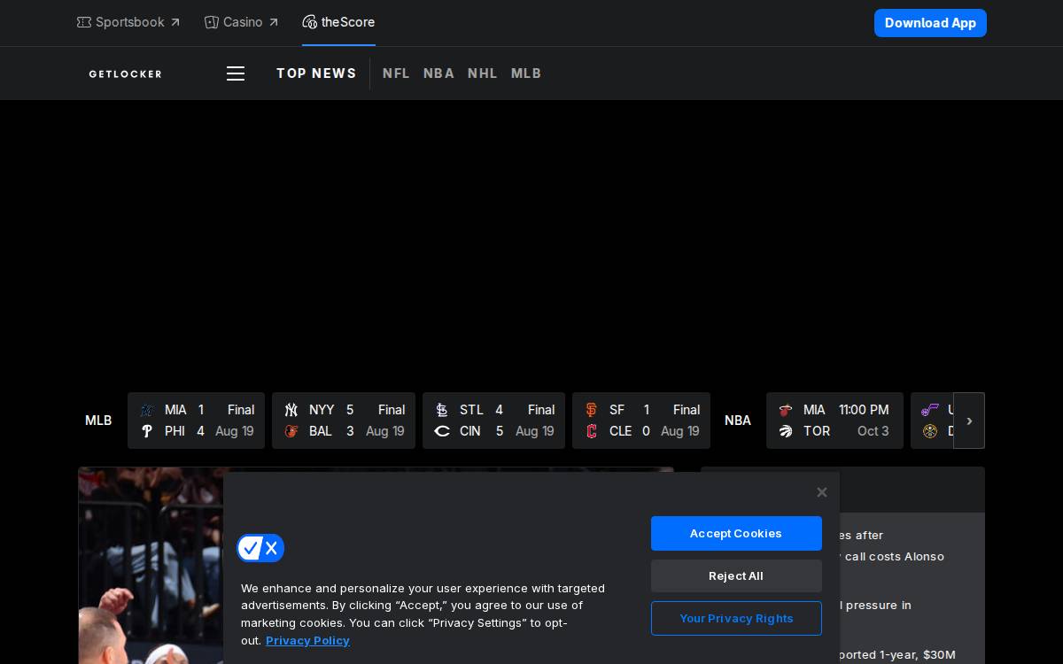Image resolution: width=1063 pixels, height=664 pixels.
Task: Click Reject All button
Action: (736, 575)
